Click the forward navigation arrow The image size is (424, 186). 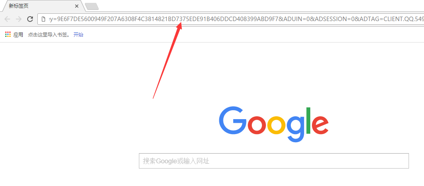[x=19, y=19]
